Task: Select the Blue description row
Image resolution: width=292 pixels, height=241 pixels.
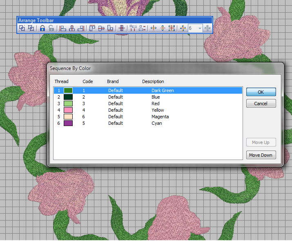Action: coord(148,97)
